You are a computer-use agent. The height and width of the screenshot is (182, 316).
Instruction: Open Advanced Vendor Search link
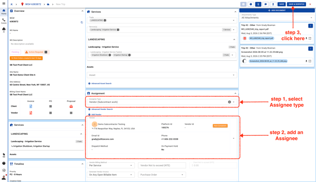point(100,109)
